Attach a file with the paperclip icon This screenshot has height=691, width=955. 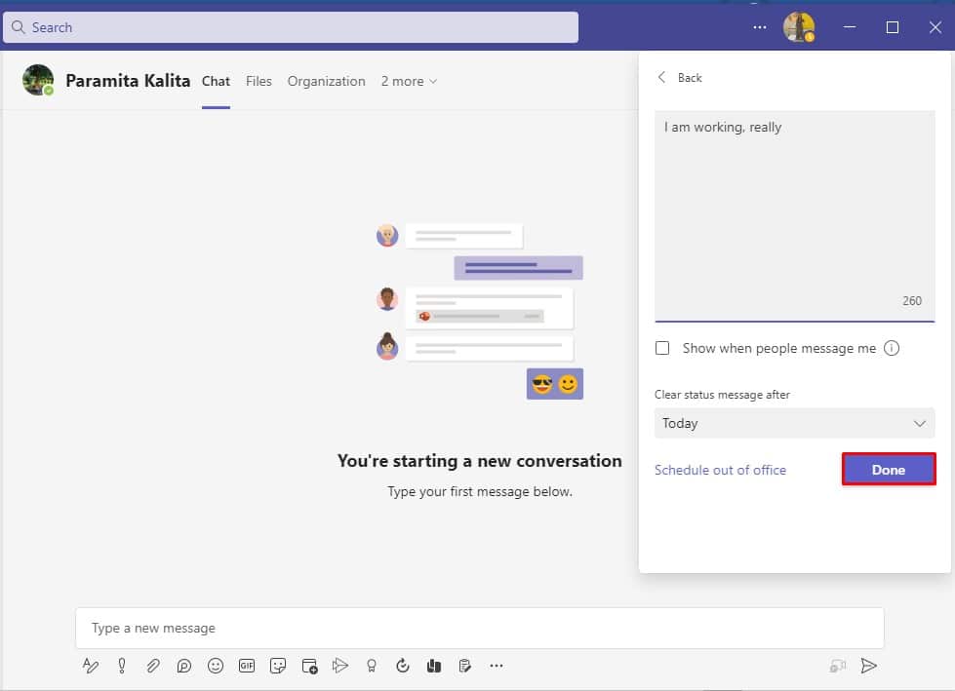click(152, 666)
